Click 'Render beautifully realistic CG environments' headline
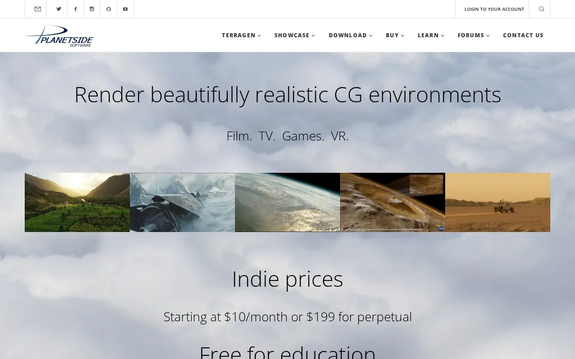575x359 pixels. coord(287,95)
